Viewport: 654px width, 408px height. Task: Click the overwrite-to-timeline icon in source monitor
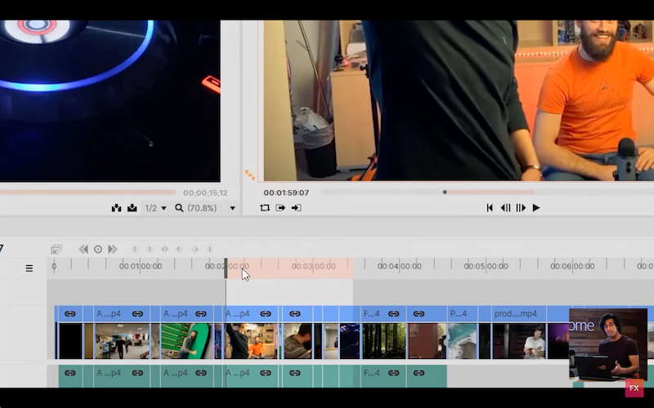click(x=132, y=208)
